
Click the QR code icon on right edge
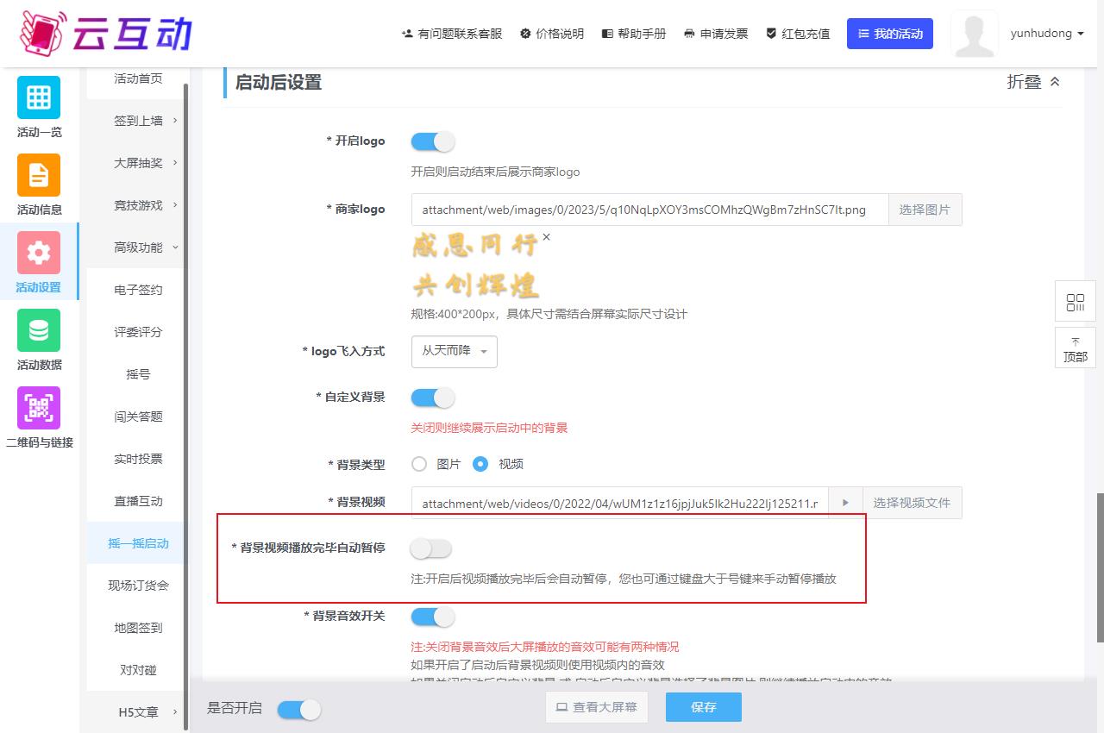tap(1075, 303)
